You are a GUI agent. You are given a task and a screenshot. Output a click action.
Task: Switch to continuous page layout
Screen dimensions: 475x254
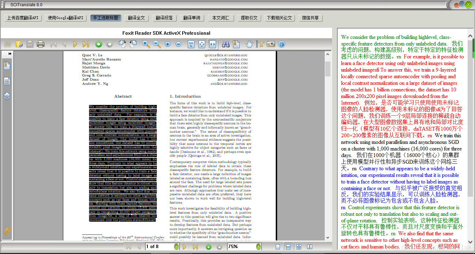(x=288, y=247)
